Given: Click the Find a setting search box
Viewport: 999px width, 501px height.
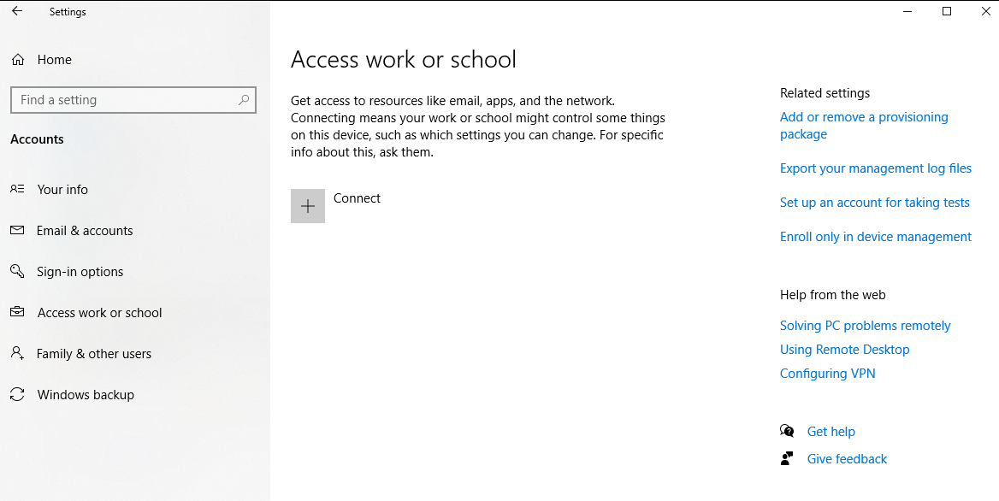Looking at the screenshot, I should (133, 100).
